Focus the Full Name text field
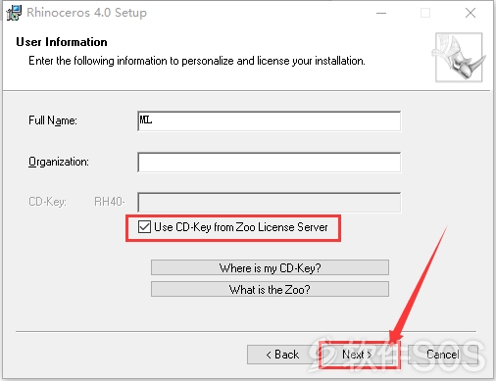The width and height of the screenshot is (496, 381). point(270,121)
